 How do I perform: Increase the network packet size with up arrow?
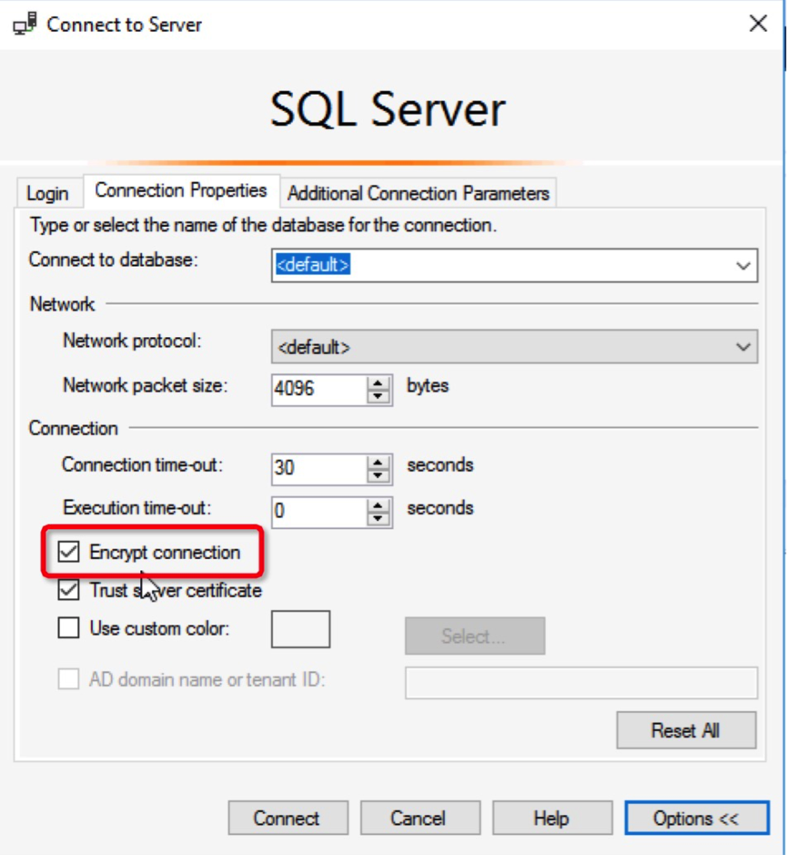coord(378,382)
